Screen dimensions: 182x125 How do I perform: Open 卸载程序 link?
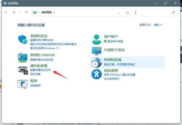click(x=36, y=86)
